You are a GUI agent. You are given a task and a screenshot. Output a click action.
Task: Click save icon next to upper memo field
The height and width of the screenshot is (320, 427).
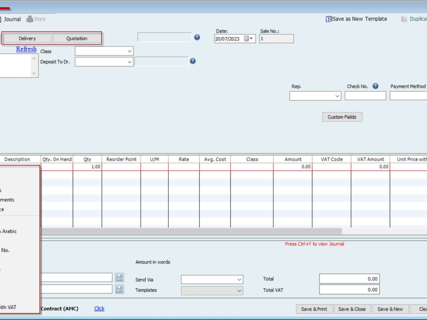tap(119, 277)
